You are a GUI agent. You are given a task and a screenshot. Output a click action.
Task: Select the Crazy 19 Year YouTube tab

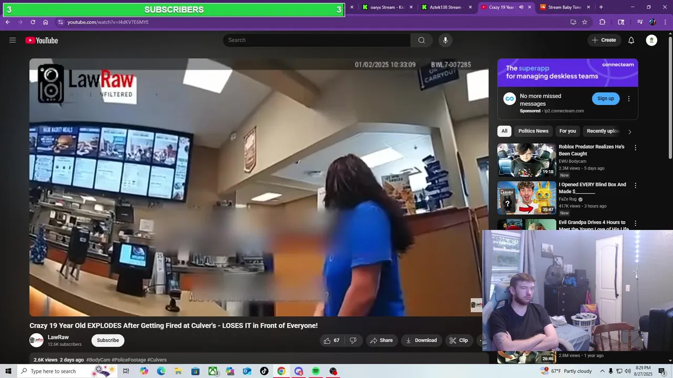pos(501,7)
